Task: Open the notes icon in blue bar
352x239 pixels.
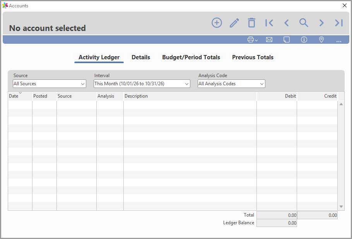Action: tap(287, 40)
